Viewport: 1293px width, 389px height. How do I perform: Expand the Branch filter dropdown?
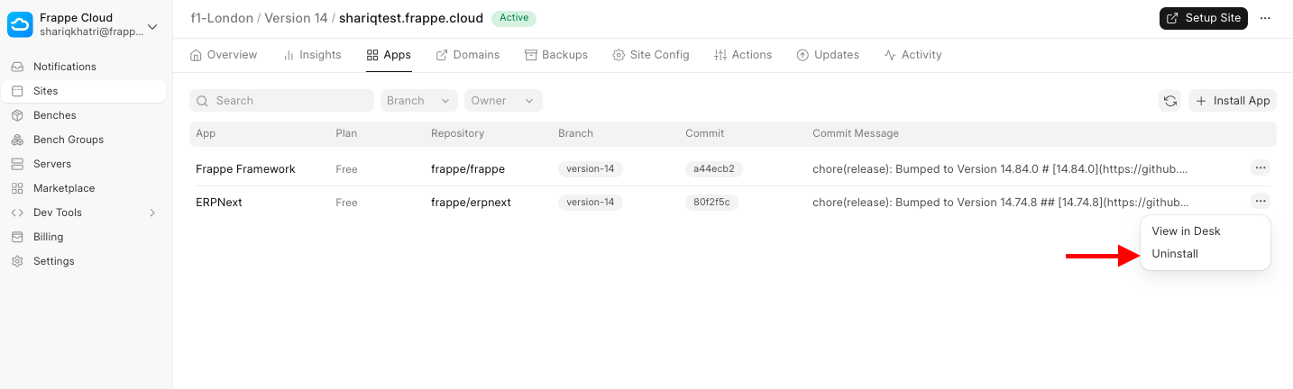coord(418,101)
